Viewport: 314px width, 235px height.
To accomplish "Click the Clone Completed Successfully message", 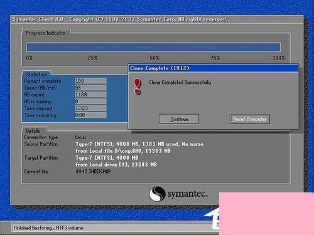I will (180, 83).
